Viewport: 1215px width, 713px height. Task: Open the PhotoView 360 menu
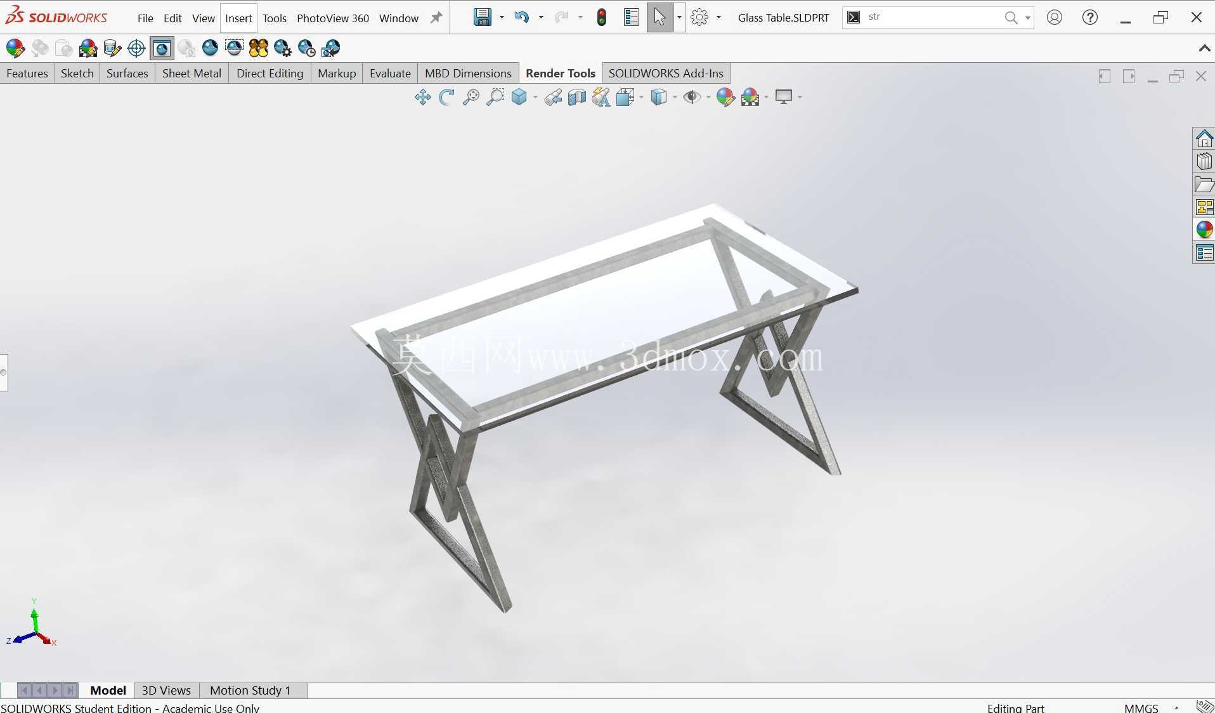(333, 18)
